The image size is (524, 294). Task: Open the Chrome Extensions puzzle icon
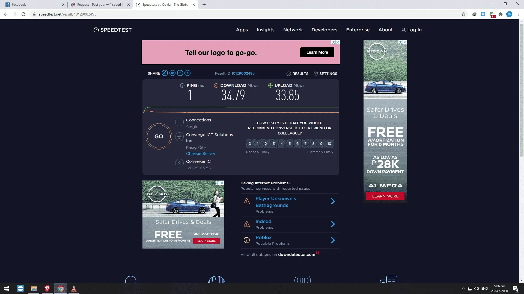(x=501, y=14)
